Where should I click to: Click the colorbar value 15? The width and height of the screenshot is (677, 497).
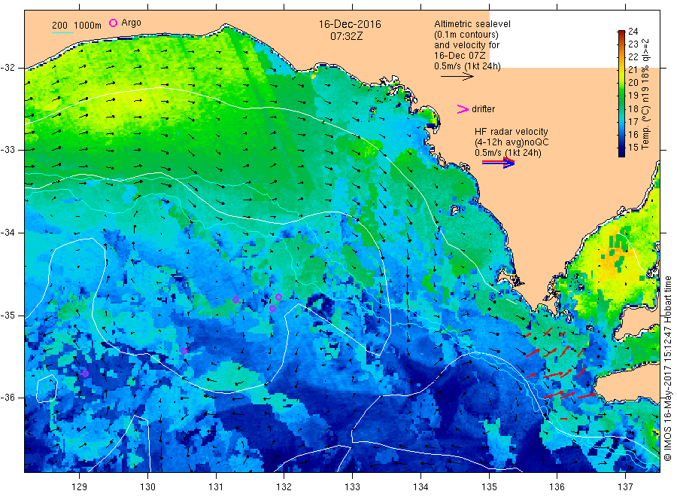(x=633, y=147)
